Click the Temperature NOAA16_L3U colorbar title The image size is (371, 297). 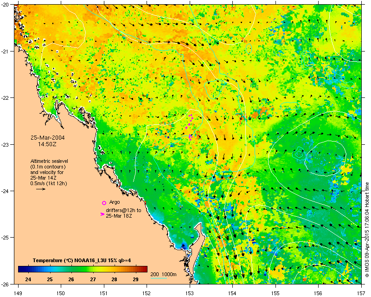(x=82, y=260)
